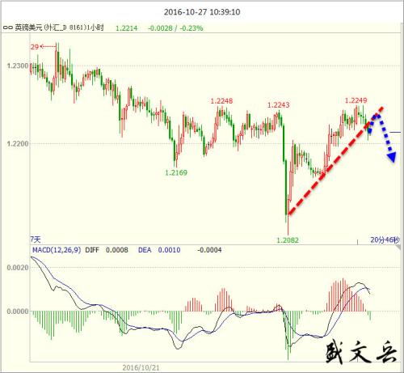
Task: Click the 1.2243 peak label
Action: 278,105
